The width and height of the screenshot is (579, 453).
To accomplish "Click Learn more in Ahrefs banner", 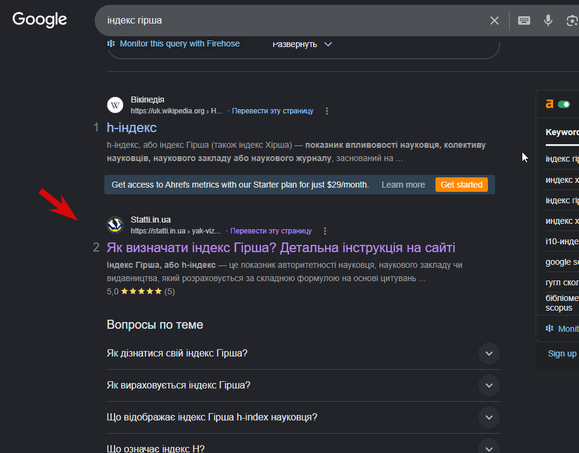I will click(403, 185).
